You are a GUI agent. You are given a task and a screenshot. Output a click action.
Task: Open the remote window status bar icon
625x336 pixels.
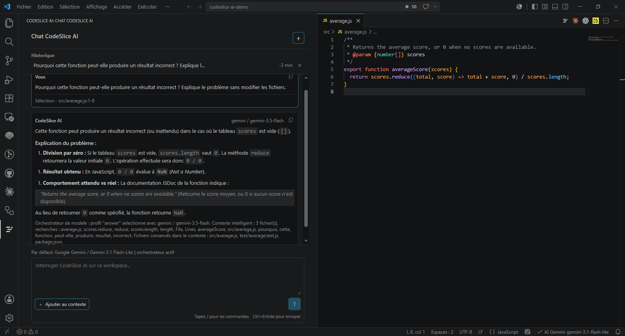tap(7, 332)
